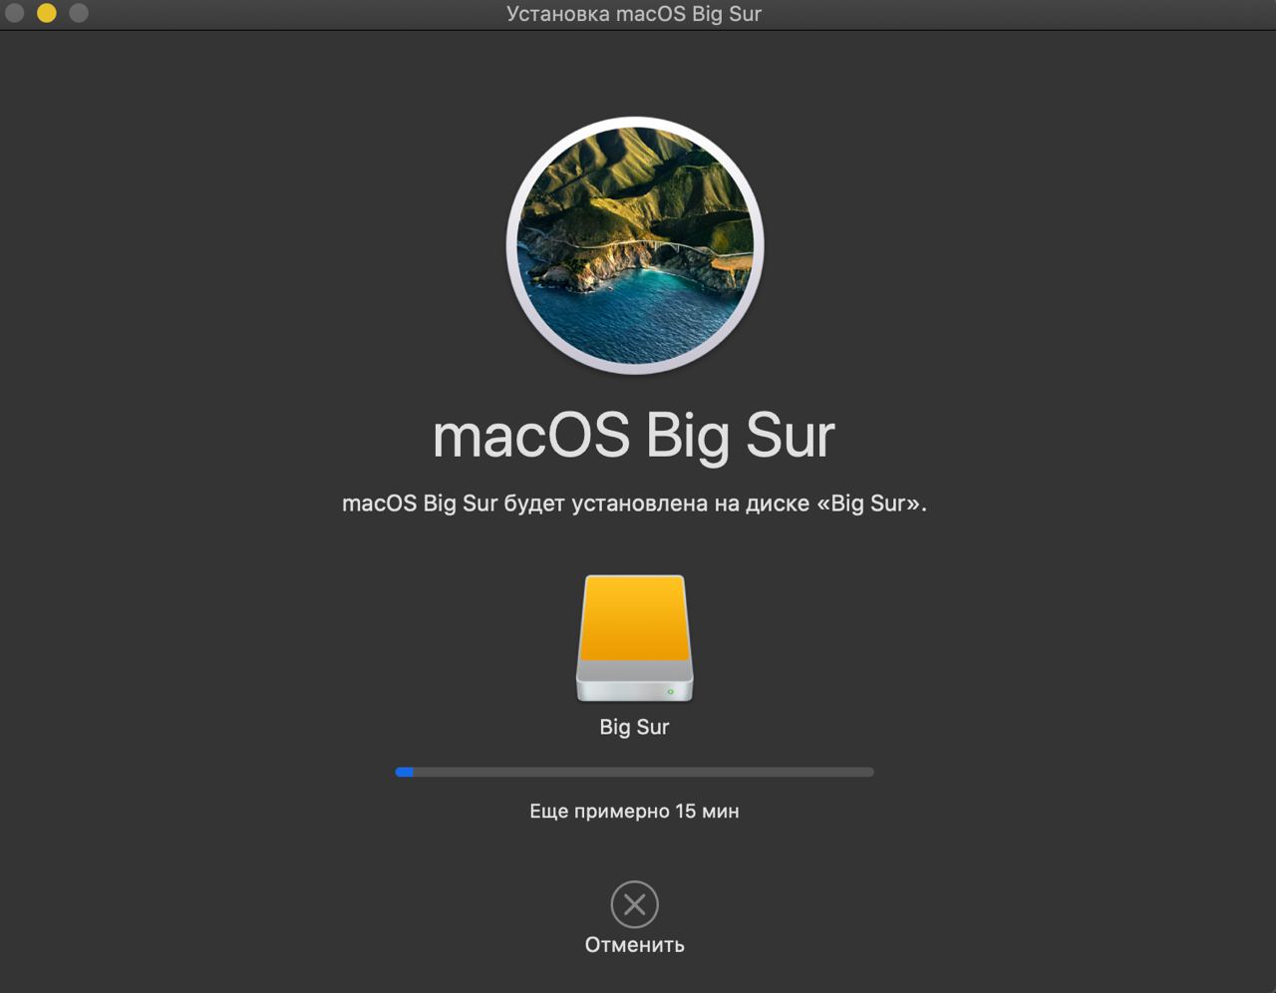The height and width of the screenshot is (993, 1276).
Task: Click the Отменить label
Action: coord(634,945)
